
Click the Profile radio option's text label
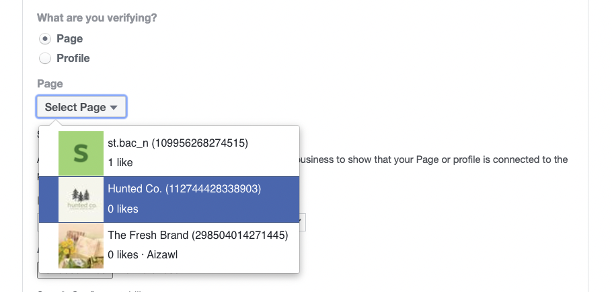tap(73, 58)
